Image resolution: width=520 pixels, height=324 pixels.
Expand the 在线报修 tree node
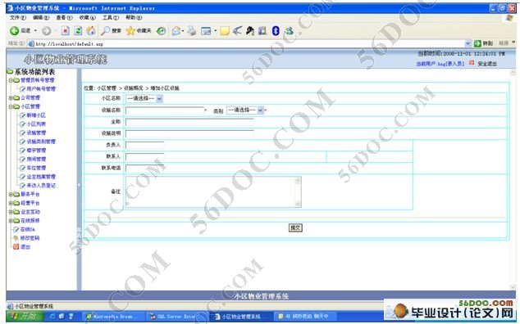click(x=11, y=220)
